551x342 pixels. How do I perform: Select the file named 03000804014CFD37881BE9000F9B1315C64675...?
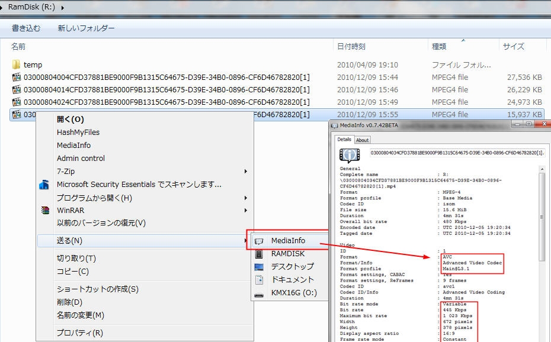(x=166, y=90)
